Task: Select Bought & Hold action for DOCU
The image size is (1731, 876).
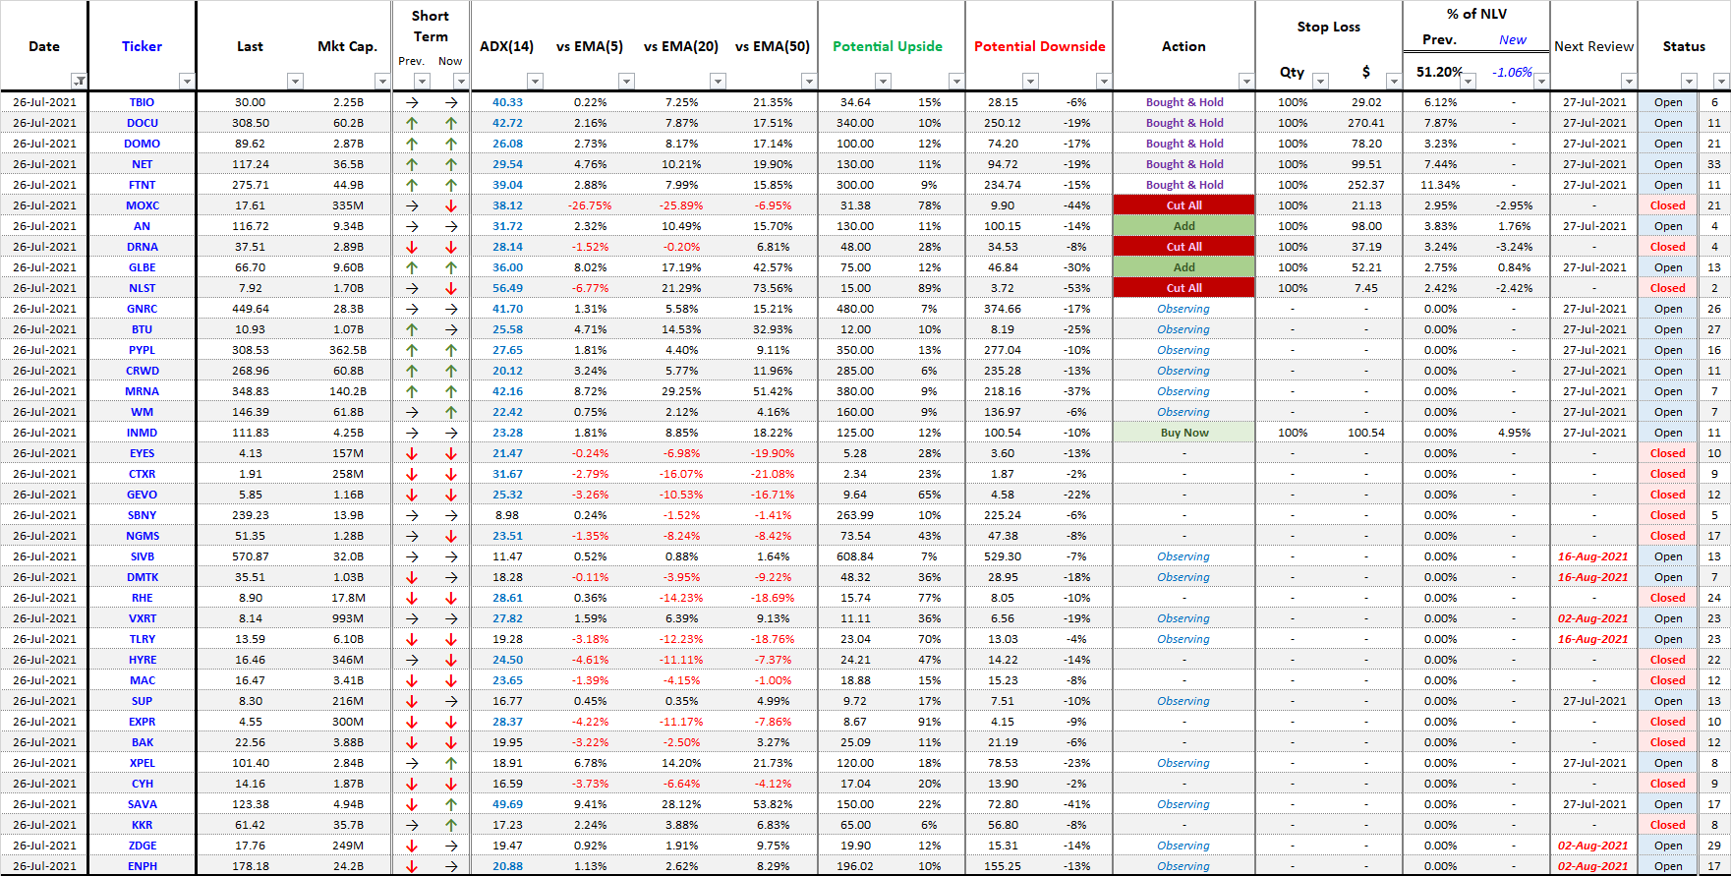Action: point(1184,123)
